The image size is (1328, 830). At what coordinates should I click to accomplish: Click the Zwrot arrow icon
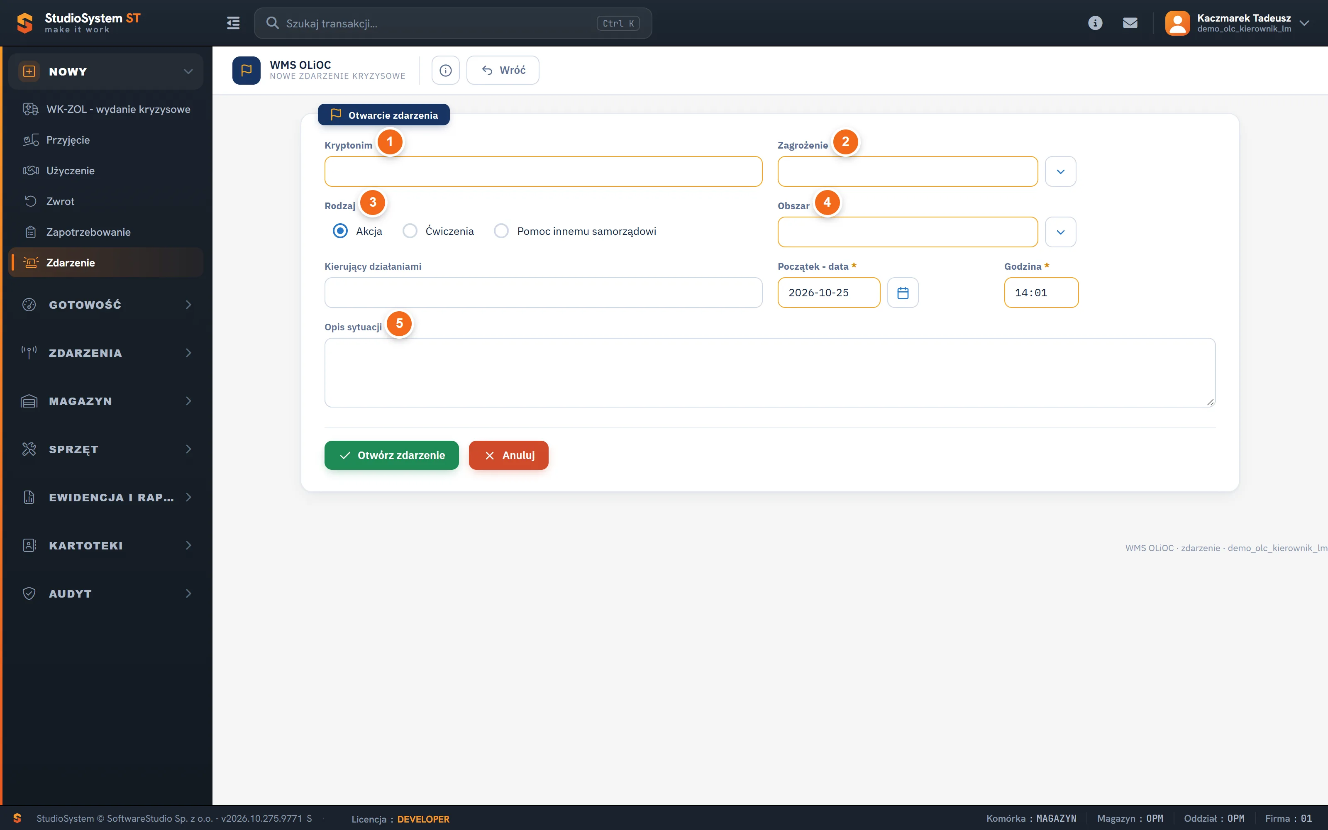tap(31, 201)
